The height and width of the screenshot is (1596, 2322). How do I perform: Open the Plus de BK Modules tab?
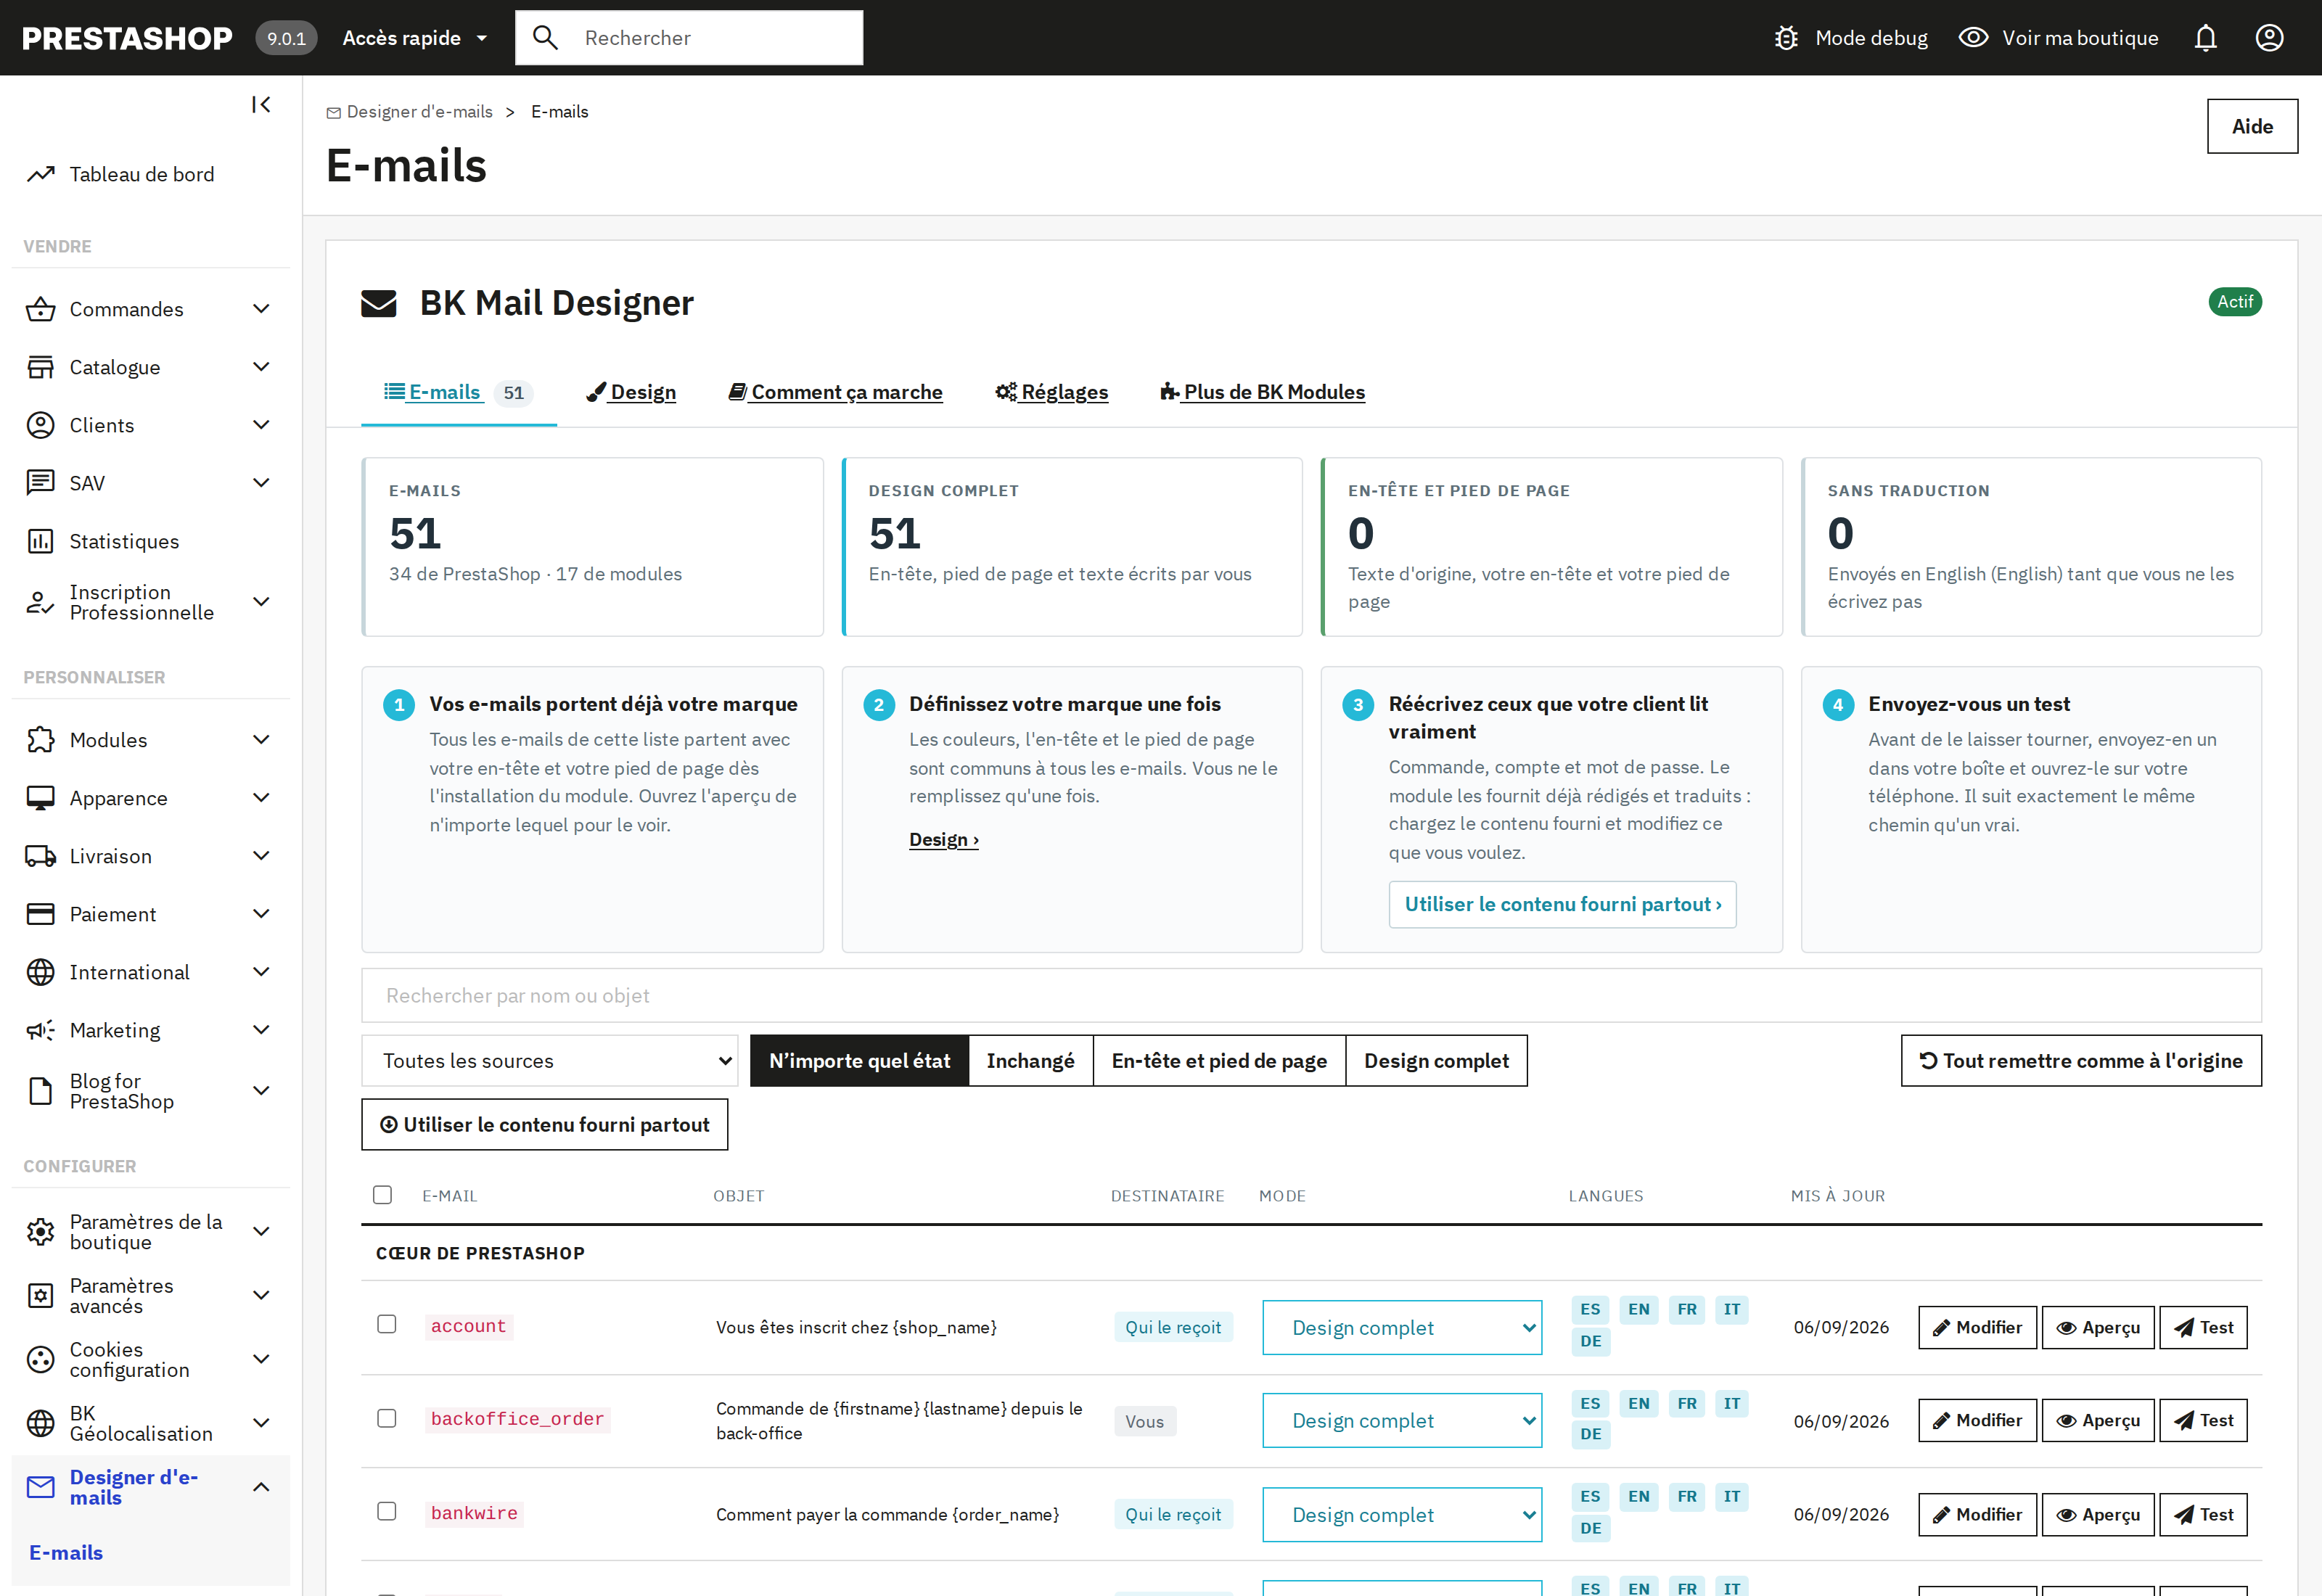click(x=1263, y=392)
